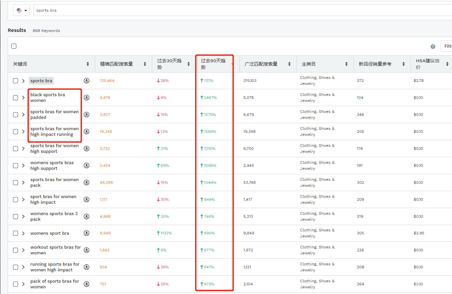Click Amazon icon for 'womens sport bra'
This screenshot has width=452, height=294.
pos(86,233)
